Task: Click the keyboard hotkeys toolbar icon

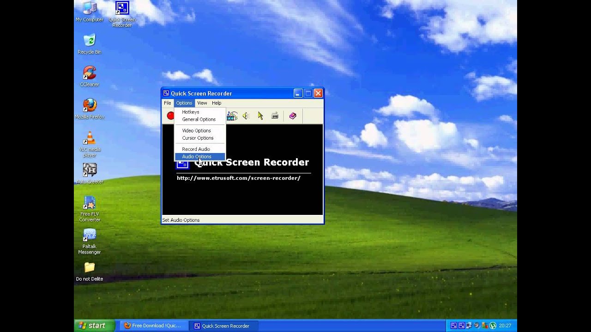Action: tap(275, 116)
